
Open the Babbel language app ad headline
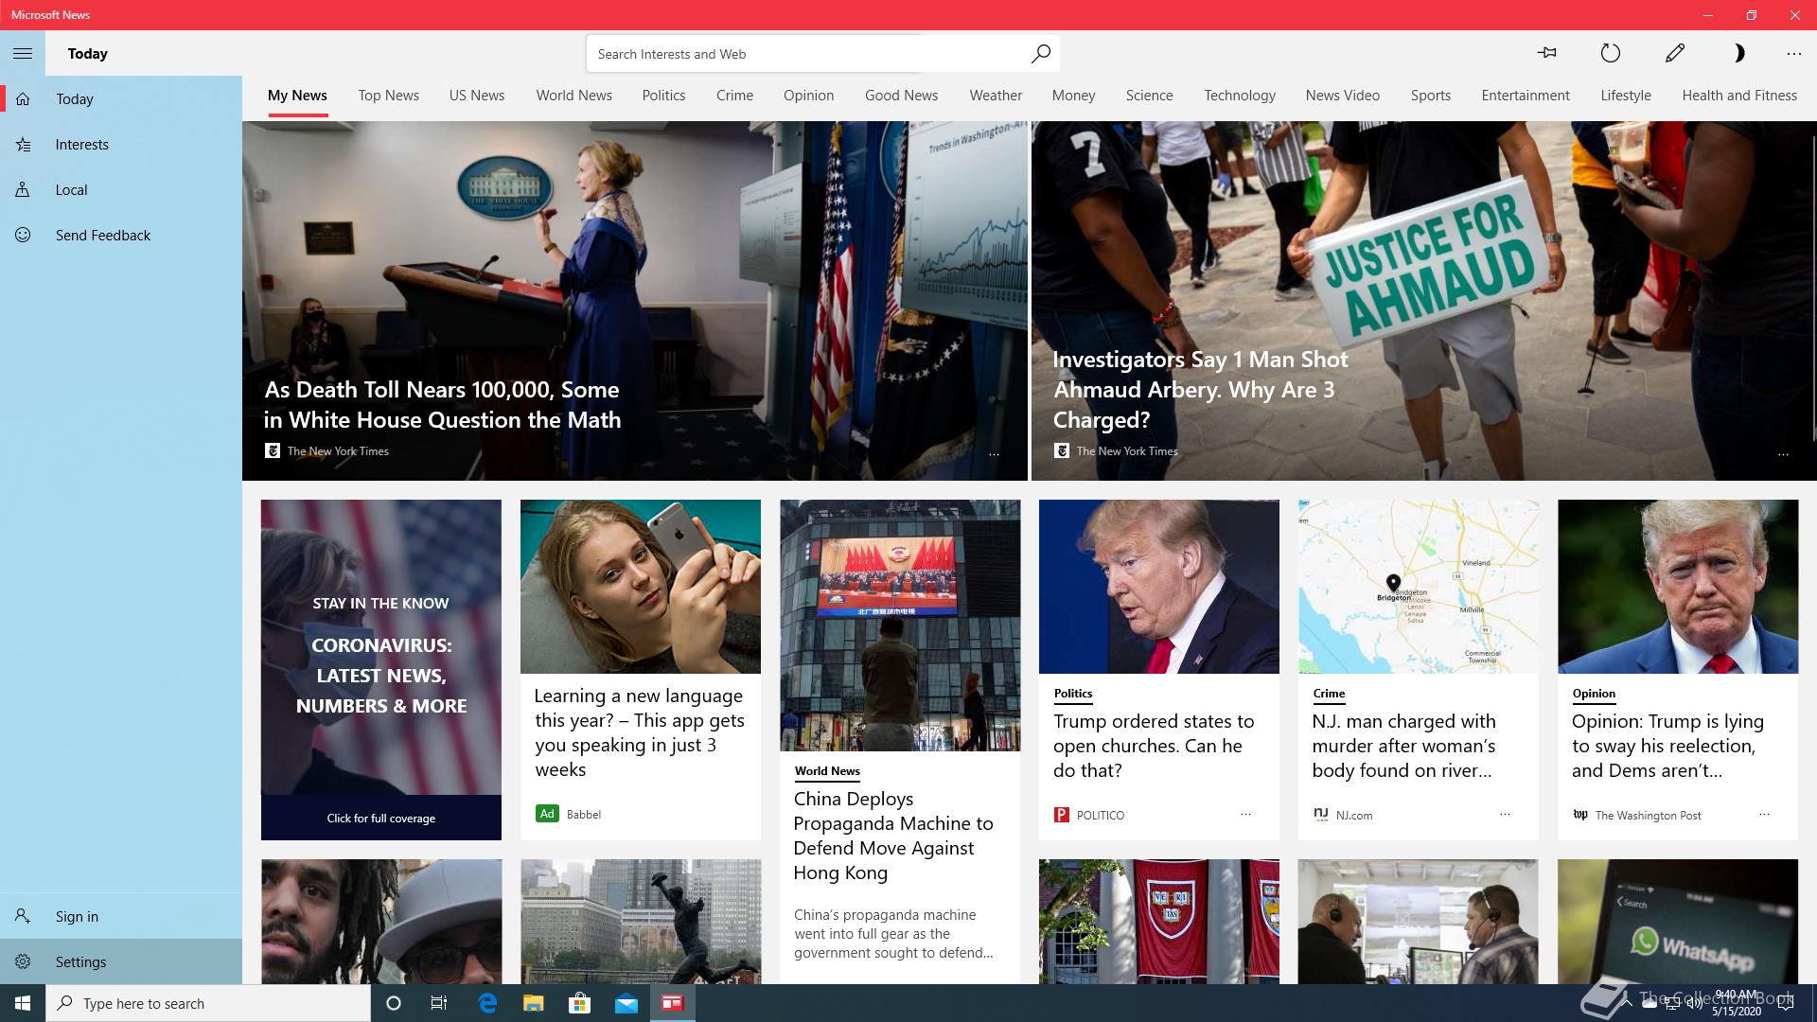point(640,732)
